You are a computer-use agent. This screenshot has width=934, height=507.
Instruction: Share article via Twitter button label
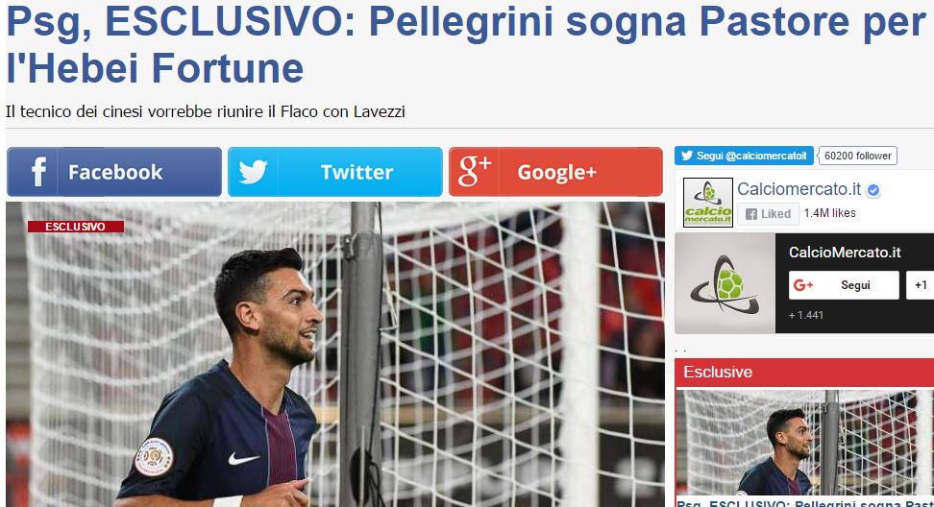click(x=356, y=172)
